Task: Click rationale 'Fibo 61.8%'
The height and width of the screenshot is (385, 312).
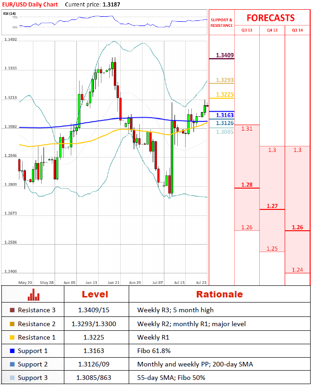Action: (154, 351)
